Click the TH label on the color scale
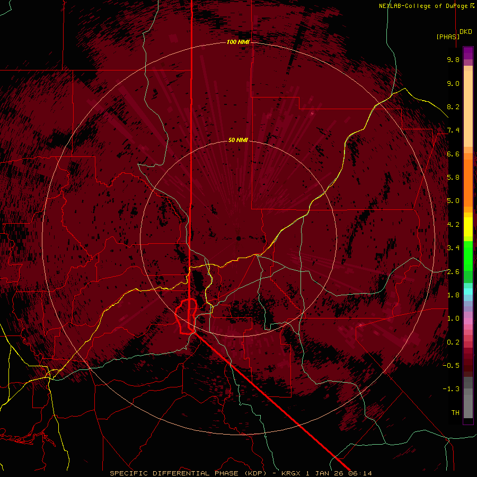Image resolution: width=477 pixels, height=477 pixels. tap(455, 413)
